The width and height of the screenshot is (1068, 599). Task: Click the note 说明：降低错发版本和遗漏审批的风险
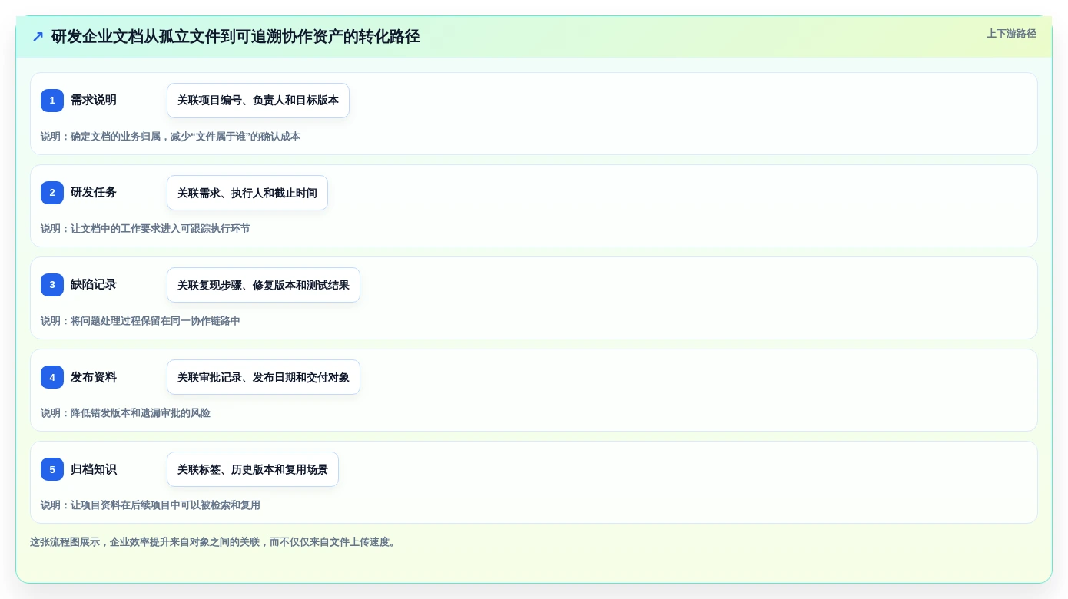click(125, 413)
